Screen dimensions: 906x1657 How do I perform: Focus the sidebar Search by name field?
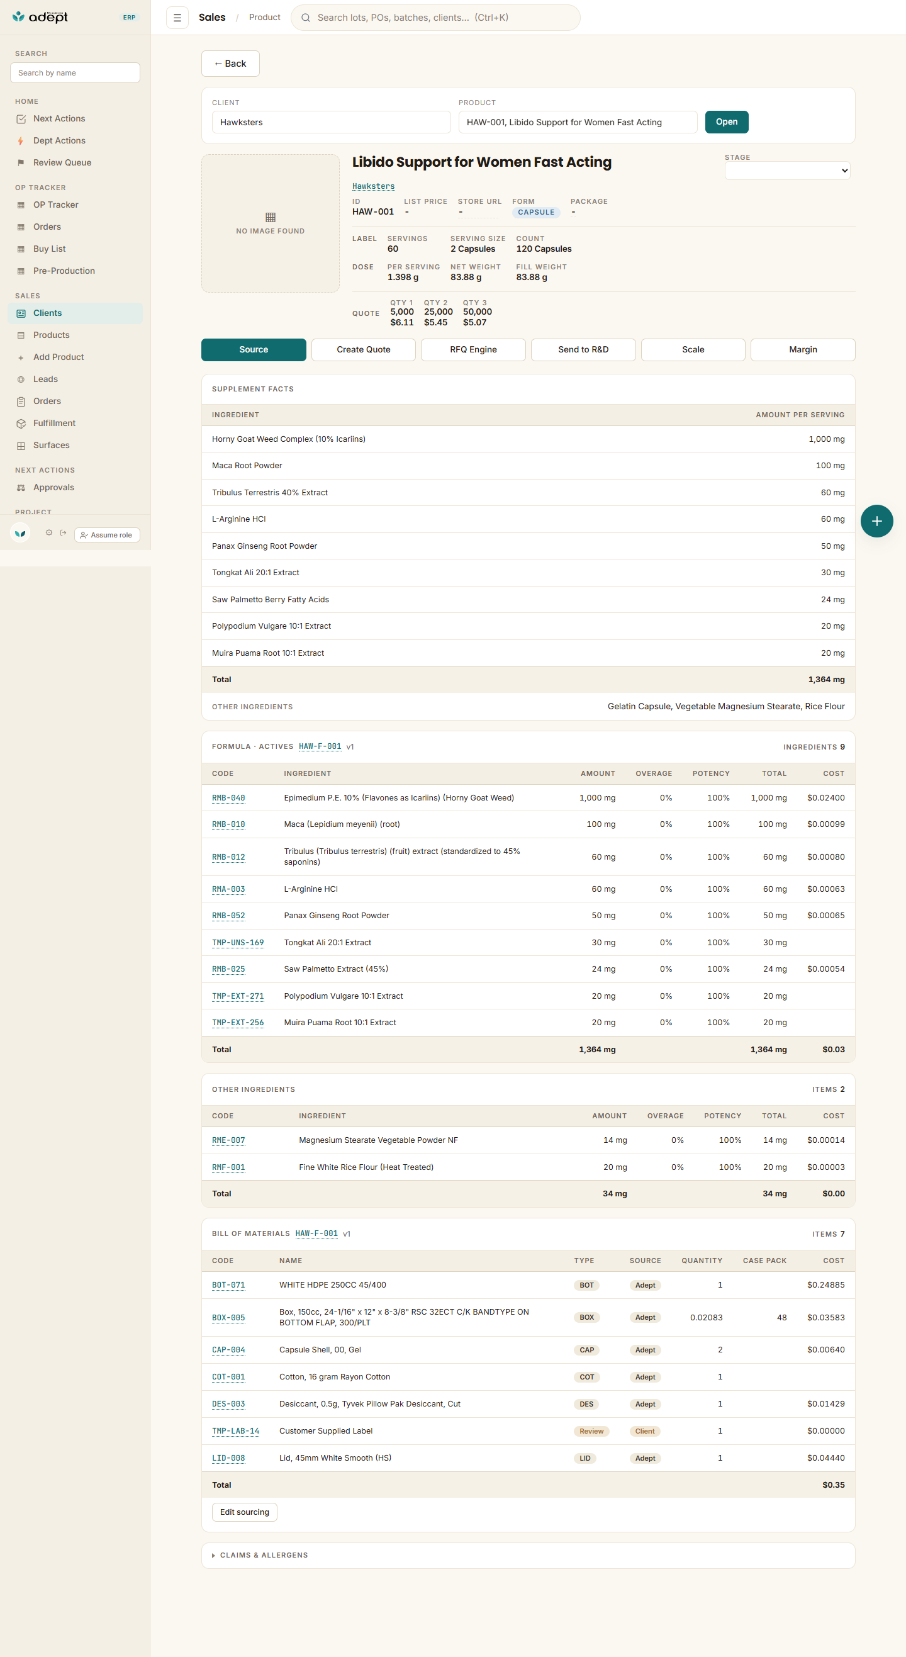tap(75, 73)
